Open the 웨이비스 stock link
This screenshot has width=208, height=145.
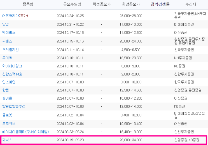point(9,32)
